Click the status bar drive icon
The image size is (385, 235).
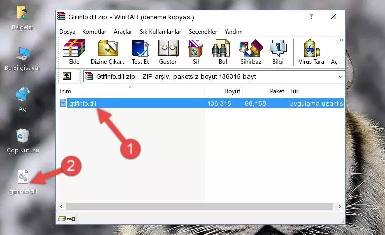[62, 219]
